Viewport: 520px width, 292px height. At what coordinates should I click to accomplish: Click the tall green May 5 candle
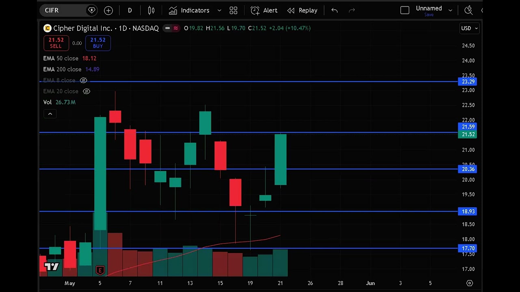[x=100, y=174]
